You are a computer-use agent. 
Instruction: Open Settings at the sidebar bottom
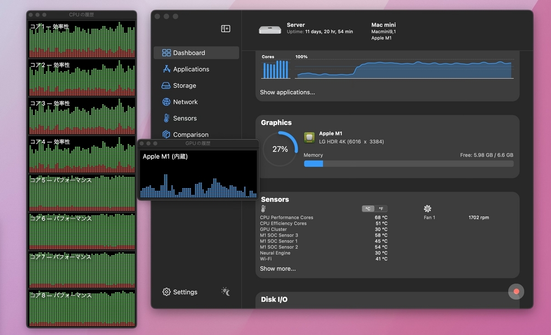180,292
